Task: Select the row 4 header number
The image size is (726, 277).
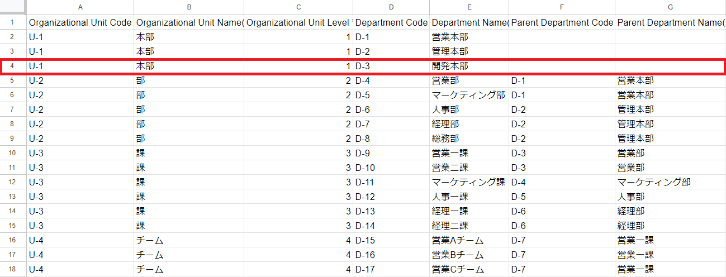Action: (12, 66)
